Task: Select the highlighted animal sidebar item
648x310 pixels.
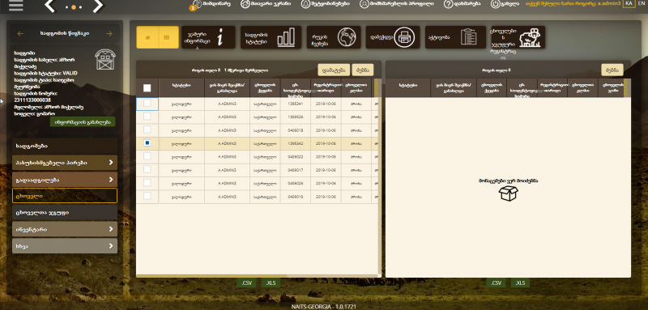Action: [x=65, y=196]
